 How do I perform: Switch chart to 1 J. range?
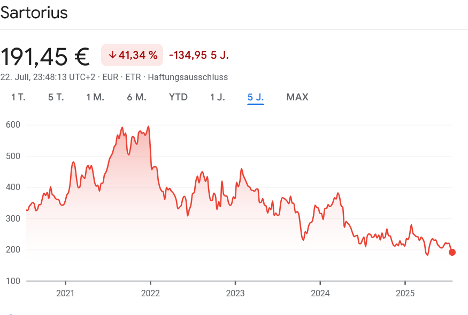tap(217, 97)
